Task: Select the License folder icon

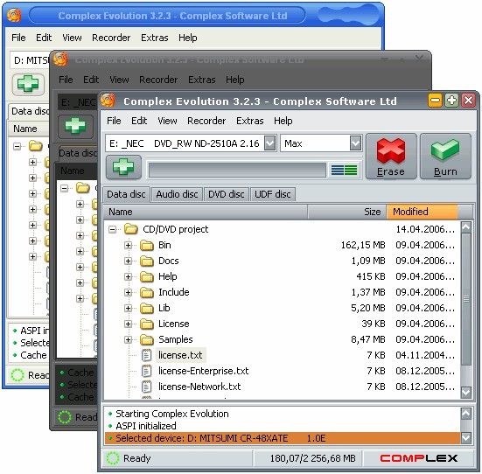Action: 147,324
